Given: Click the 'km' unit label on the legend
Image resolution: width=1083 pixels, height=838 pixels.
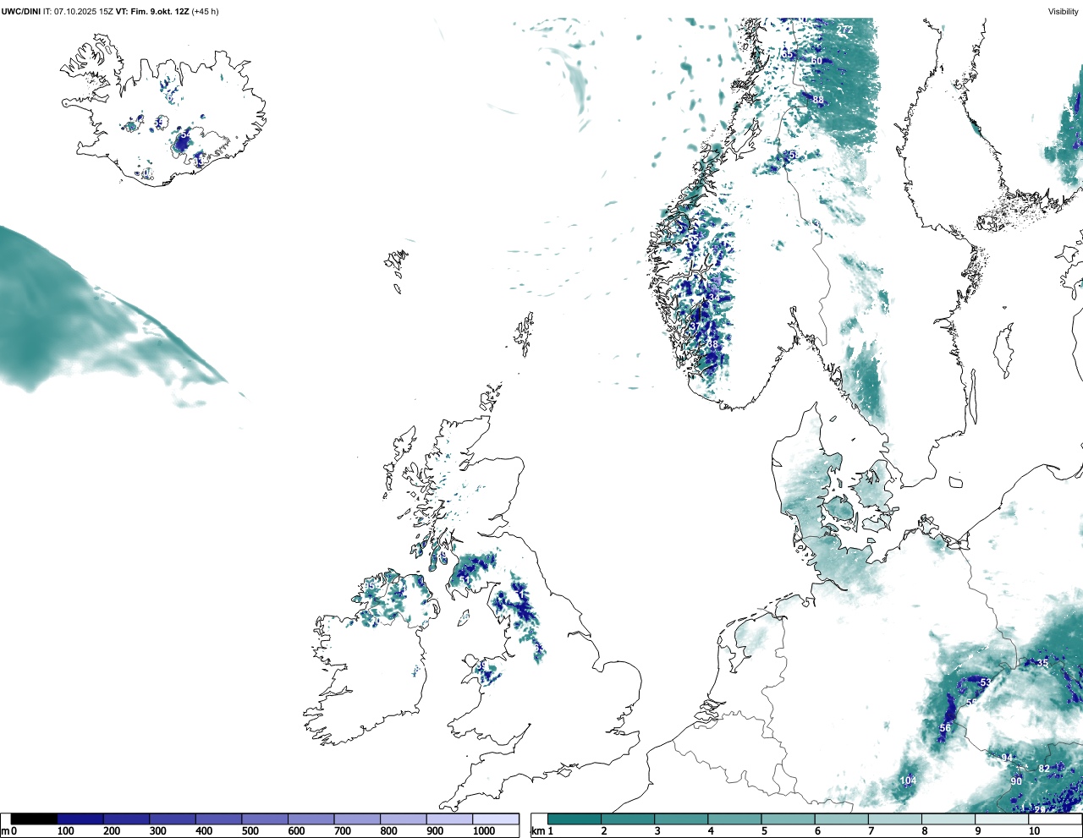Looking at the screenshot, I should (537, 831).
